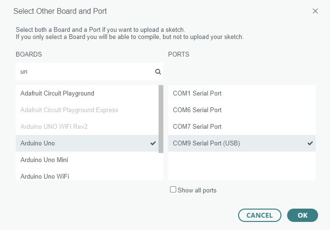Click the checkmark beside COM9 Serial Port

(310, 143)
